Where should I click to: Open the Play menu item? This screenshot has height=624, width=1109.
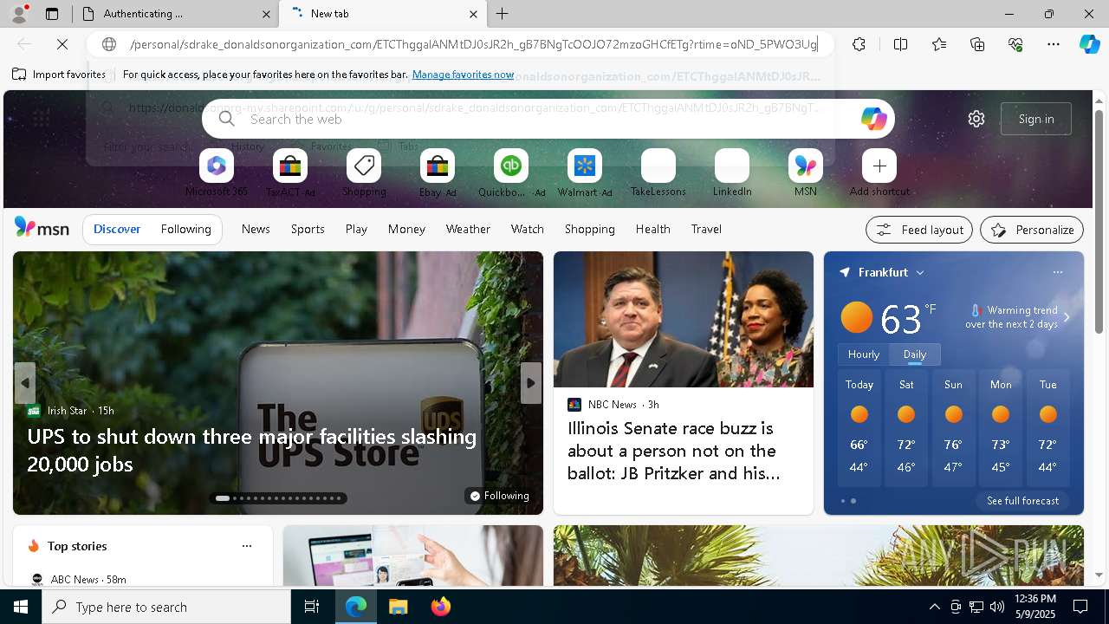[x=356, y=230]
